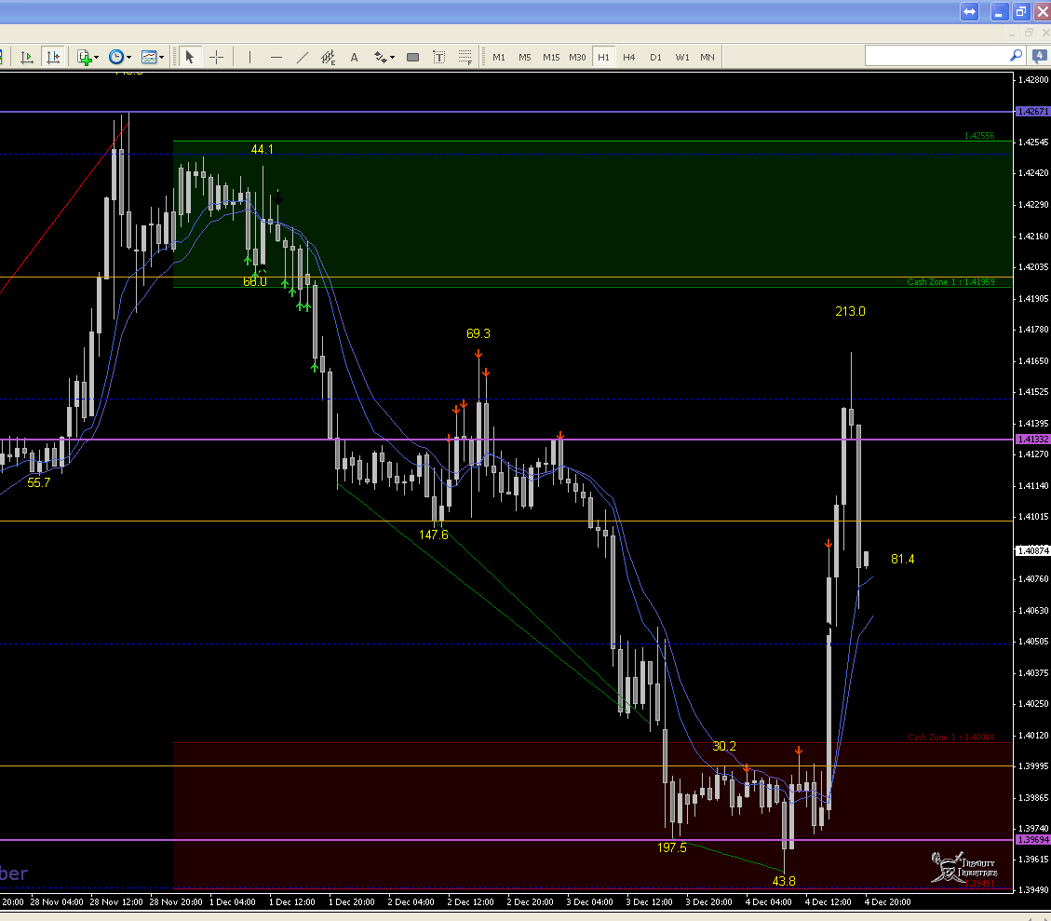This screenshot has width=1051, height=921.
Task: Click the 1.39694 magenta price tag
Action: (1032, 839)
